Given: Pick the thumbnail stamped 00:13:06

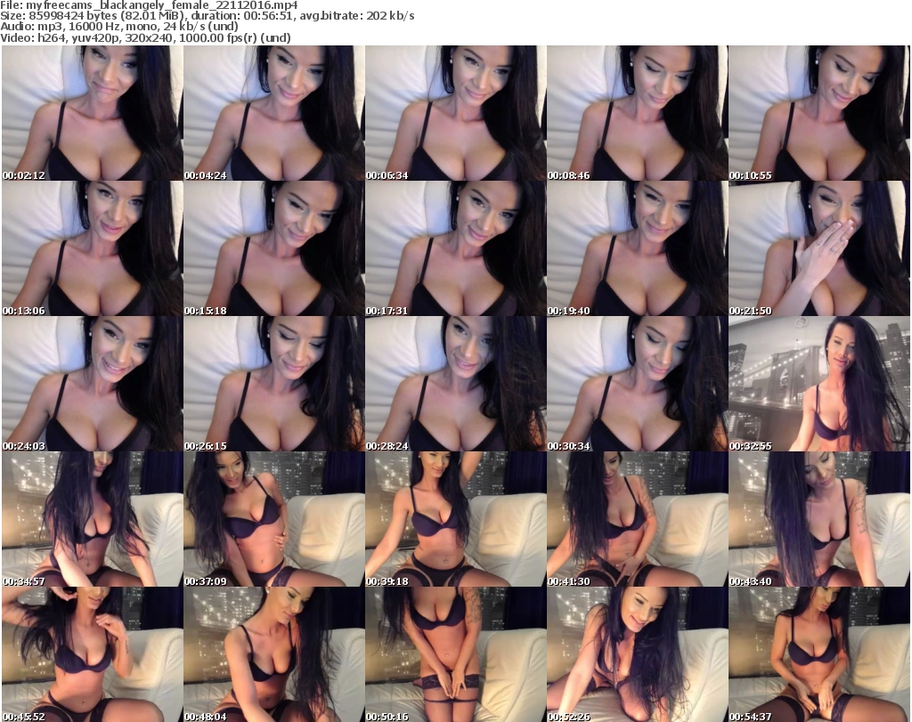Looking at the screenshot, I should click(93, 248).
